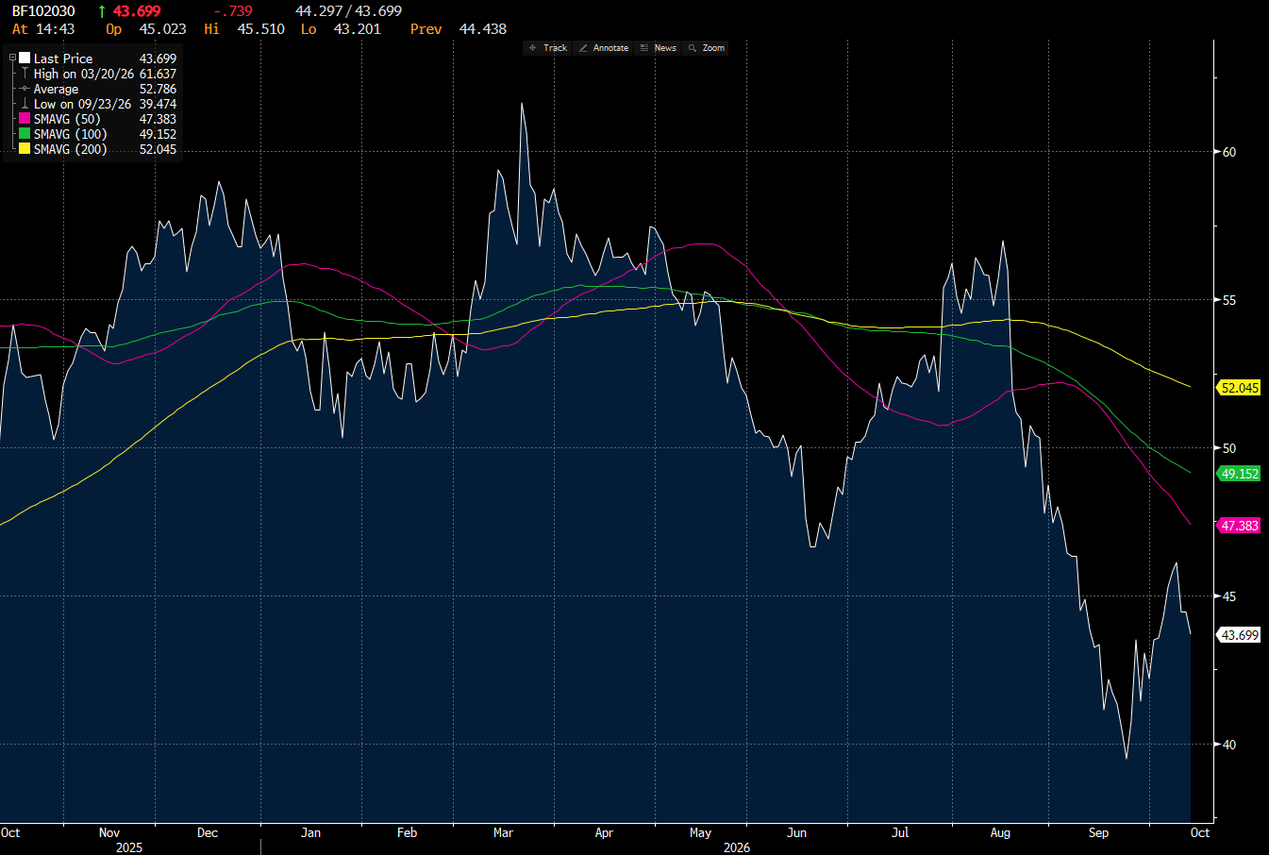Click the previous close value 44.438
Screen dimensions: 1269x855
pos(483,29)
